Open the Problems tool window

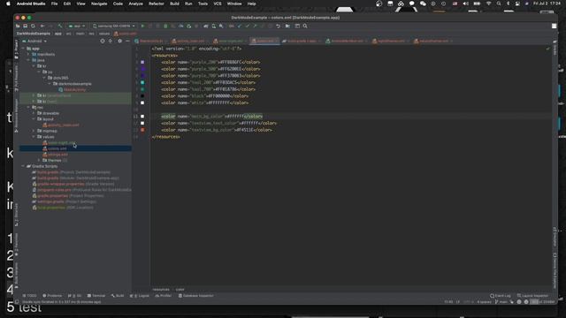(x=52, y=296)
